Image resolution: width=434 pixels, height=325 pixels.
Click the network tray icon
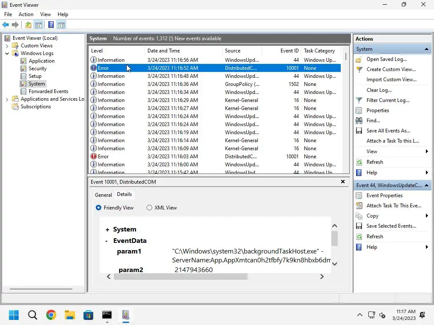[x=371, y=315]
